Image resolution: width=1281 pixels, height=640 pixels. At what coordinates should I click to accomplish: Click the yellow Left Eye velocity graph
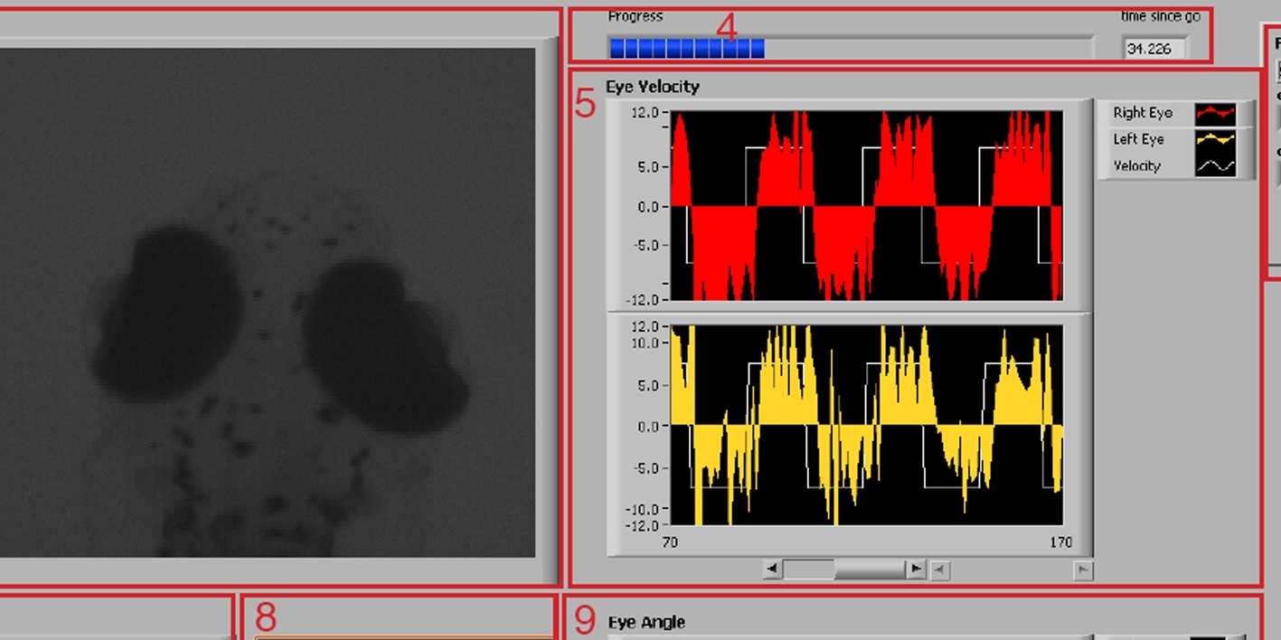point(866,425)
